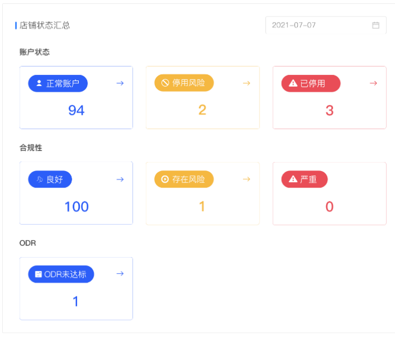Select the blue 良好 badge

coord(50,179)
